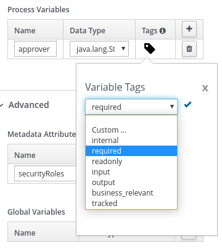
Task: Select required tag option
Action: pos(131,151)
